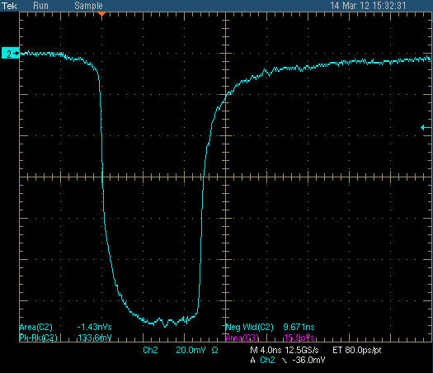Click the date and time readout
The image size is (433, 373).
(368, 6)
